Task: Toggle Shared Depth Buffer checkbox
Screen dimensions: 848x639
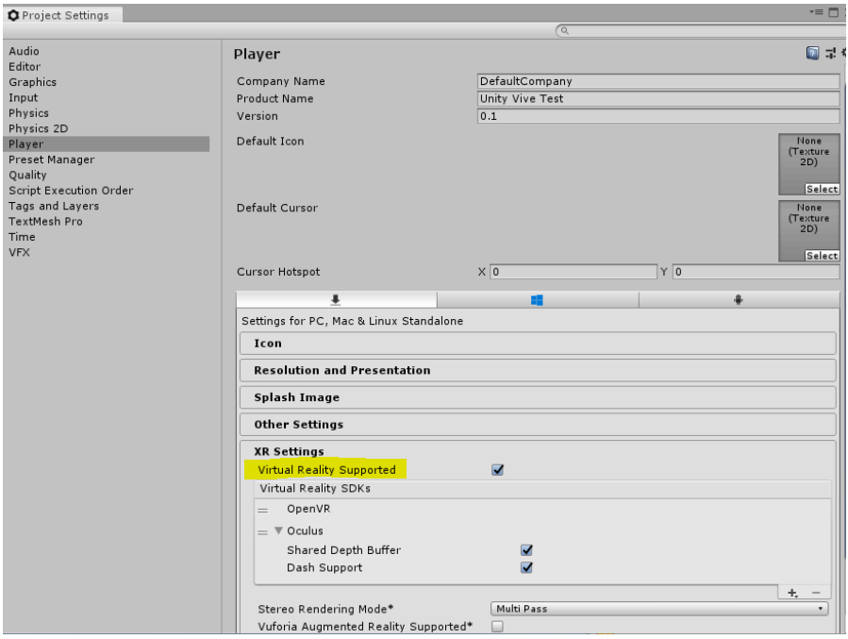Action: 526,550
